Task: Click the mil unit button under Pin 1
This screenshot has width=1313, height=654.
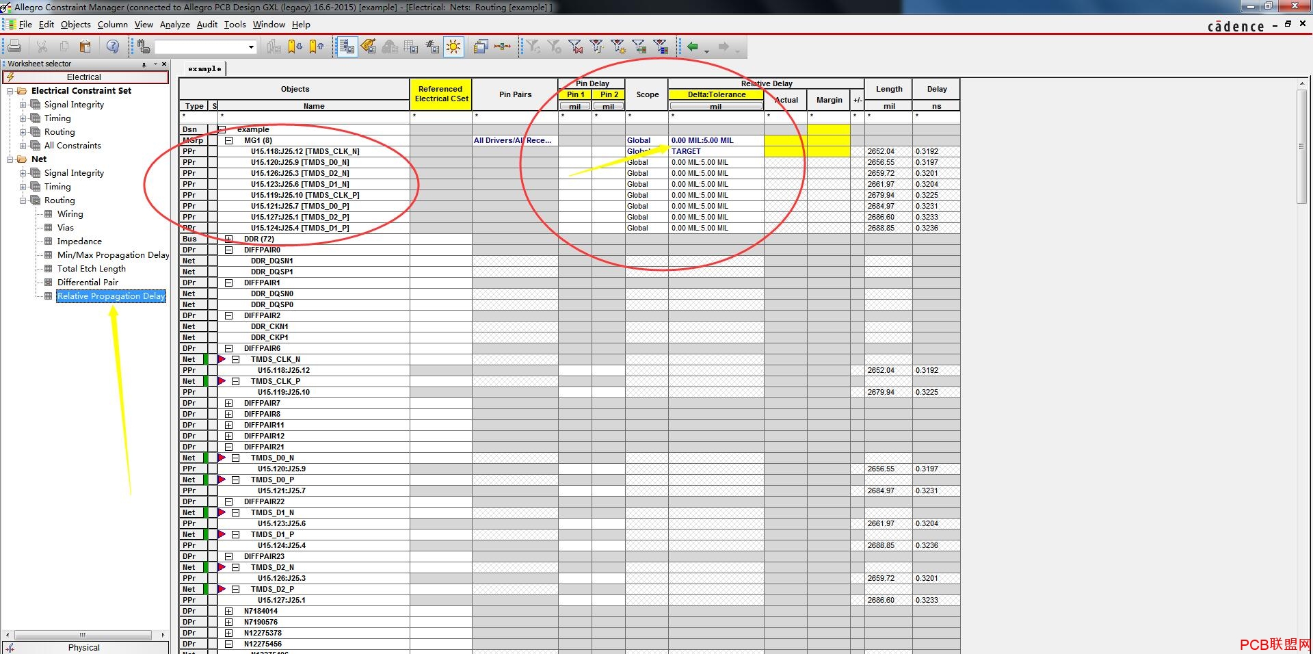Action: coord(575,106)
